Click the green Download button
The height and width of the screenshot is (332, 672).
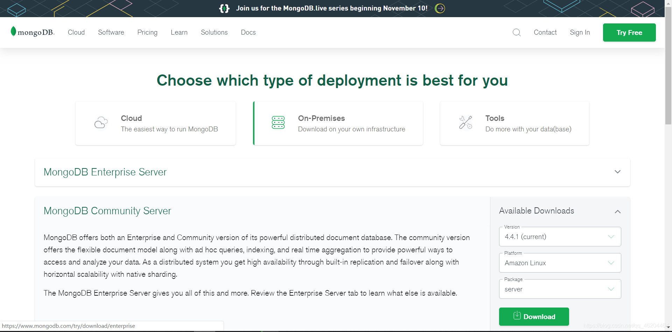[x=534, y=317]
